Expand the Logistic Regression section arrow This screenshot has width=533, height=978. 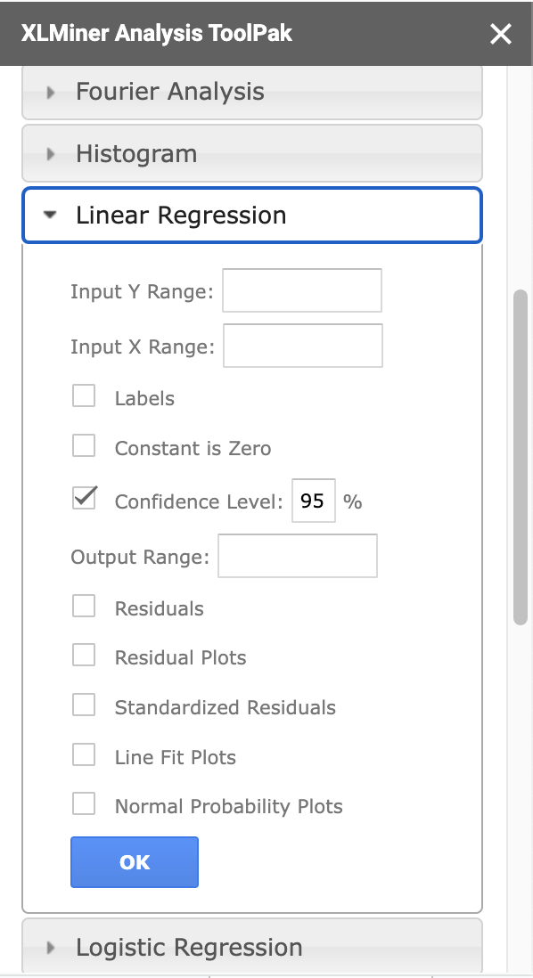click(51, 948)
